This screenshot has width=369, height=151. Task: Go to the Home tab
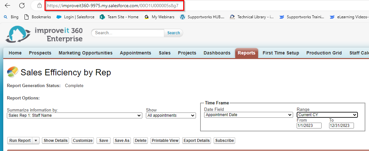click(x=15, y=53)
